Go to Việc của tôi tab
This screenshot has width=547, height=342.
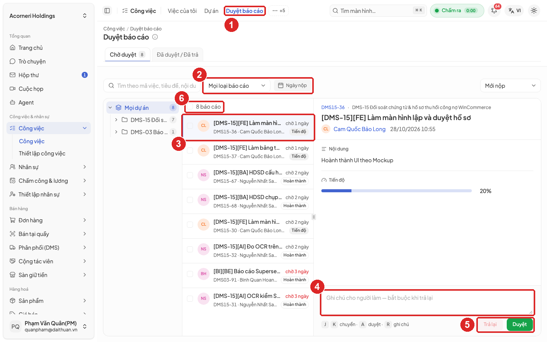182,11
